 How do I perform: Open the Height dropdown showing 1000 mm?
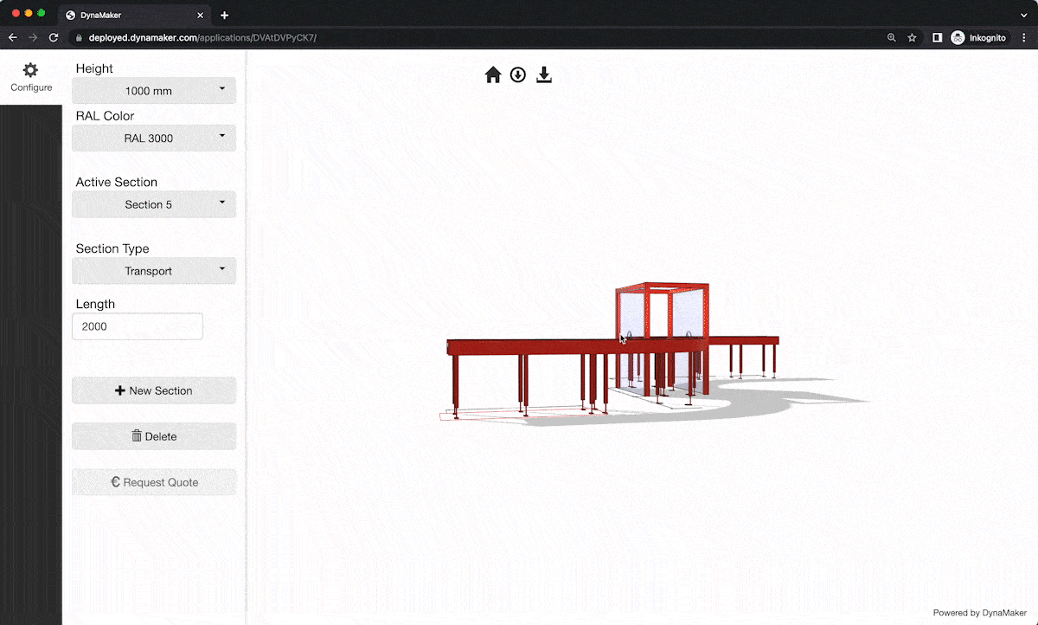click(154, 91)
